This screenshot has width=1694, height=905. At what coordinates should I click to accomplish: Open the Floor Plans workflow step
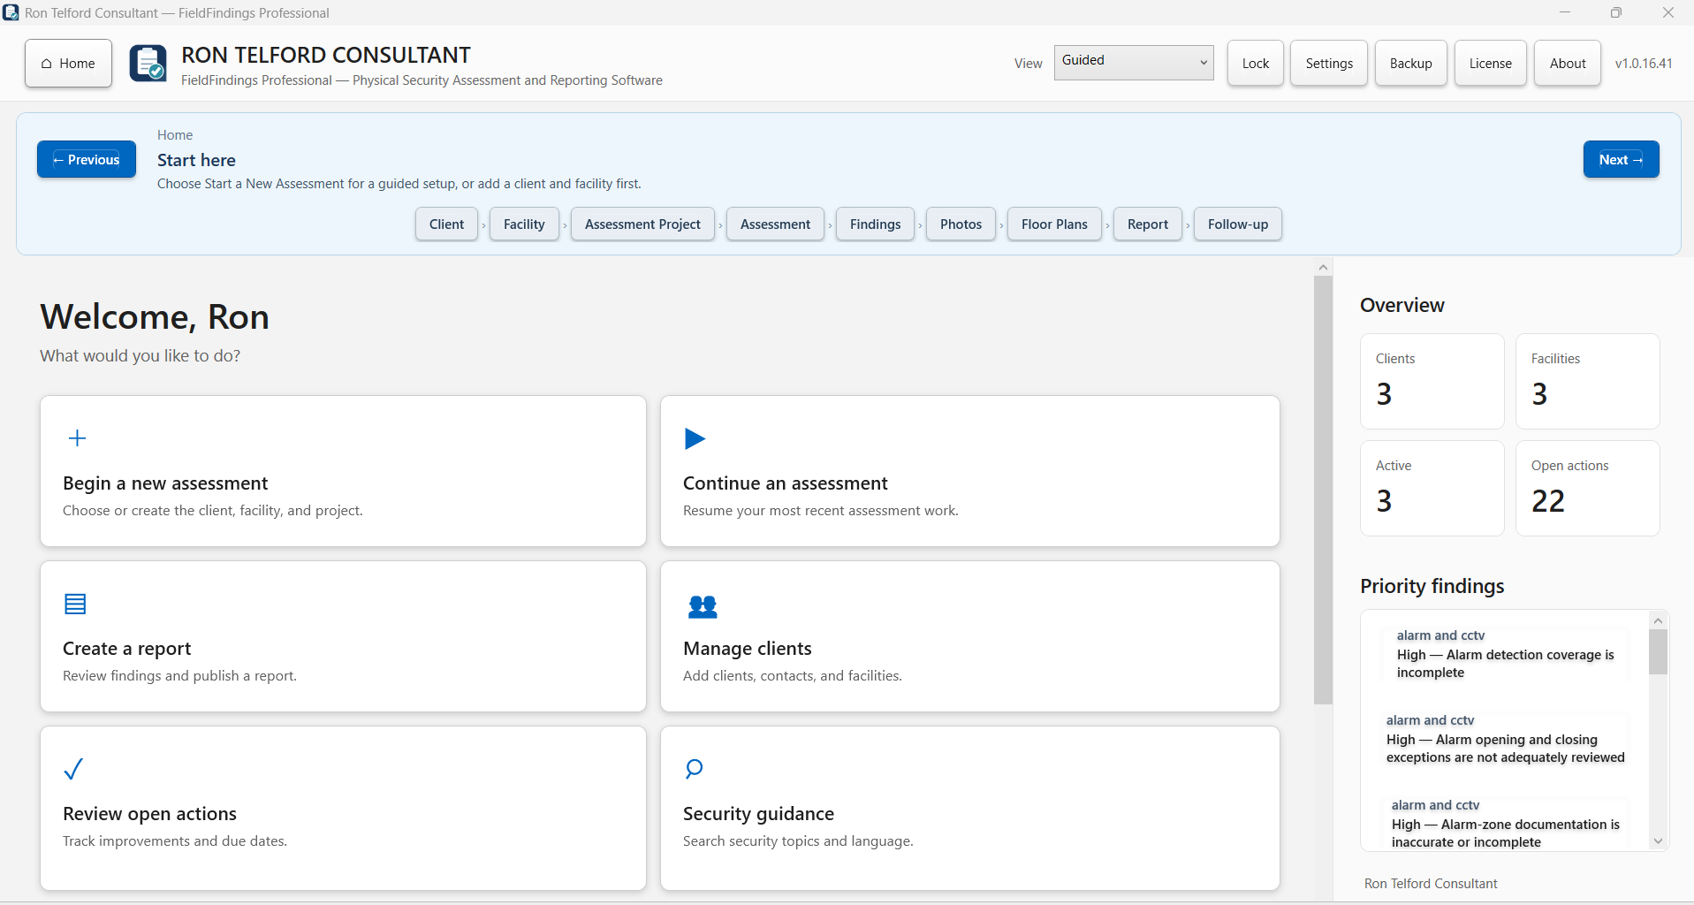(1054, 224)
